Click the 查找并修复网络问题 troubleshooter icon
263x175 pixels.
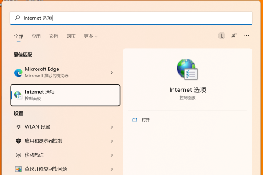coord(18,169)
